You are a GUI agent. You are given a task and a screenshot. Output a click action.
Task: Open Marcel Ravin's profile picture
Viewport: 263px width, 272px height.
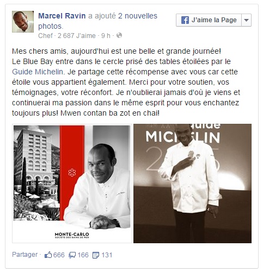pyautogui.click(x=23, y=22)
